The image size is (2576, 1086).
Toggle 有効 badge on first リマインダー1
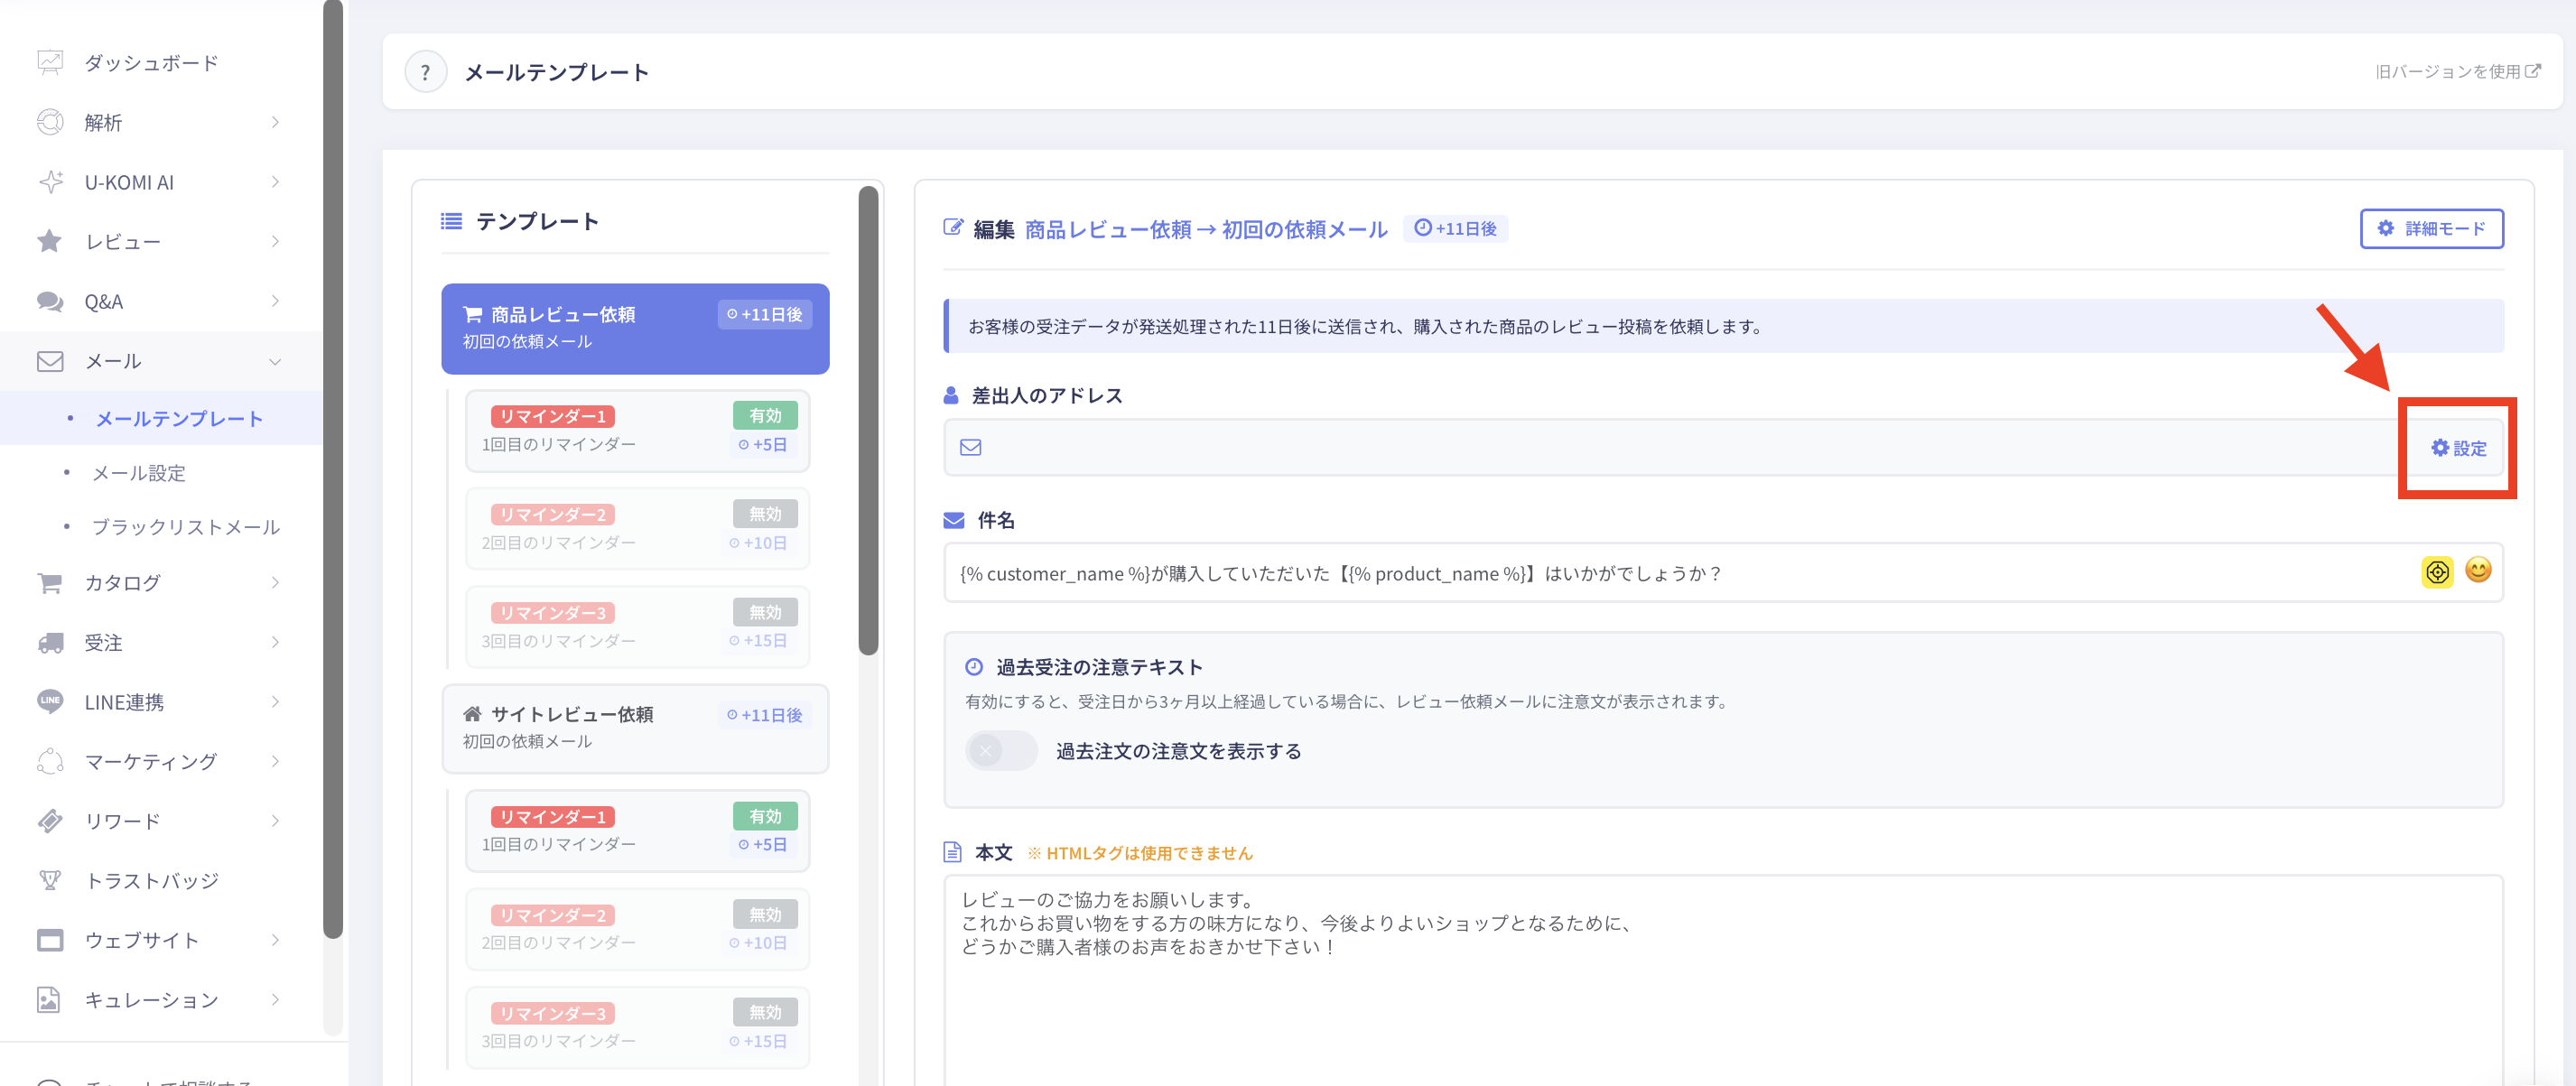[765, 416]
